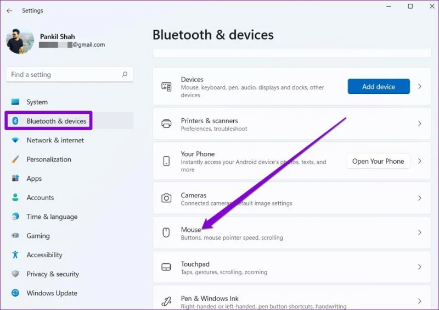Minimize the Settings window

coord(389,6)
